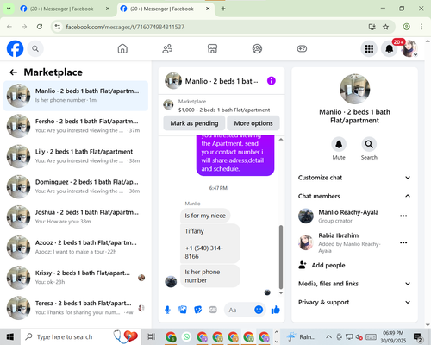
Task: Open WhatsApp from the taskbar
Action: [186, 336]
